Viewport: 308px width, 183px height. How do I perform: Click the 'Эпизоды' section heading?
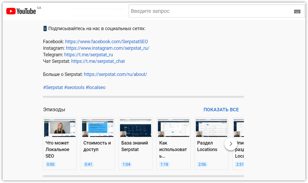(54, 110)
